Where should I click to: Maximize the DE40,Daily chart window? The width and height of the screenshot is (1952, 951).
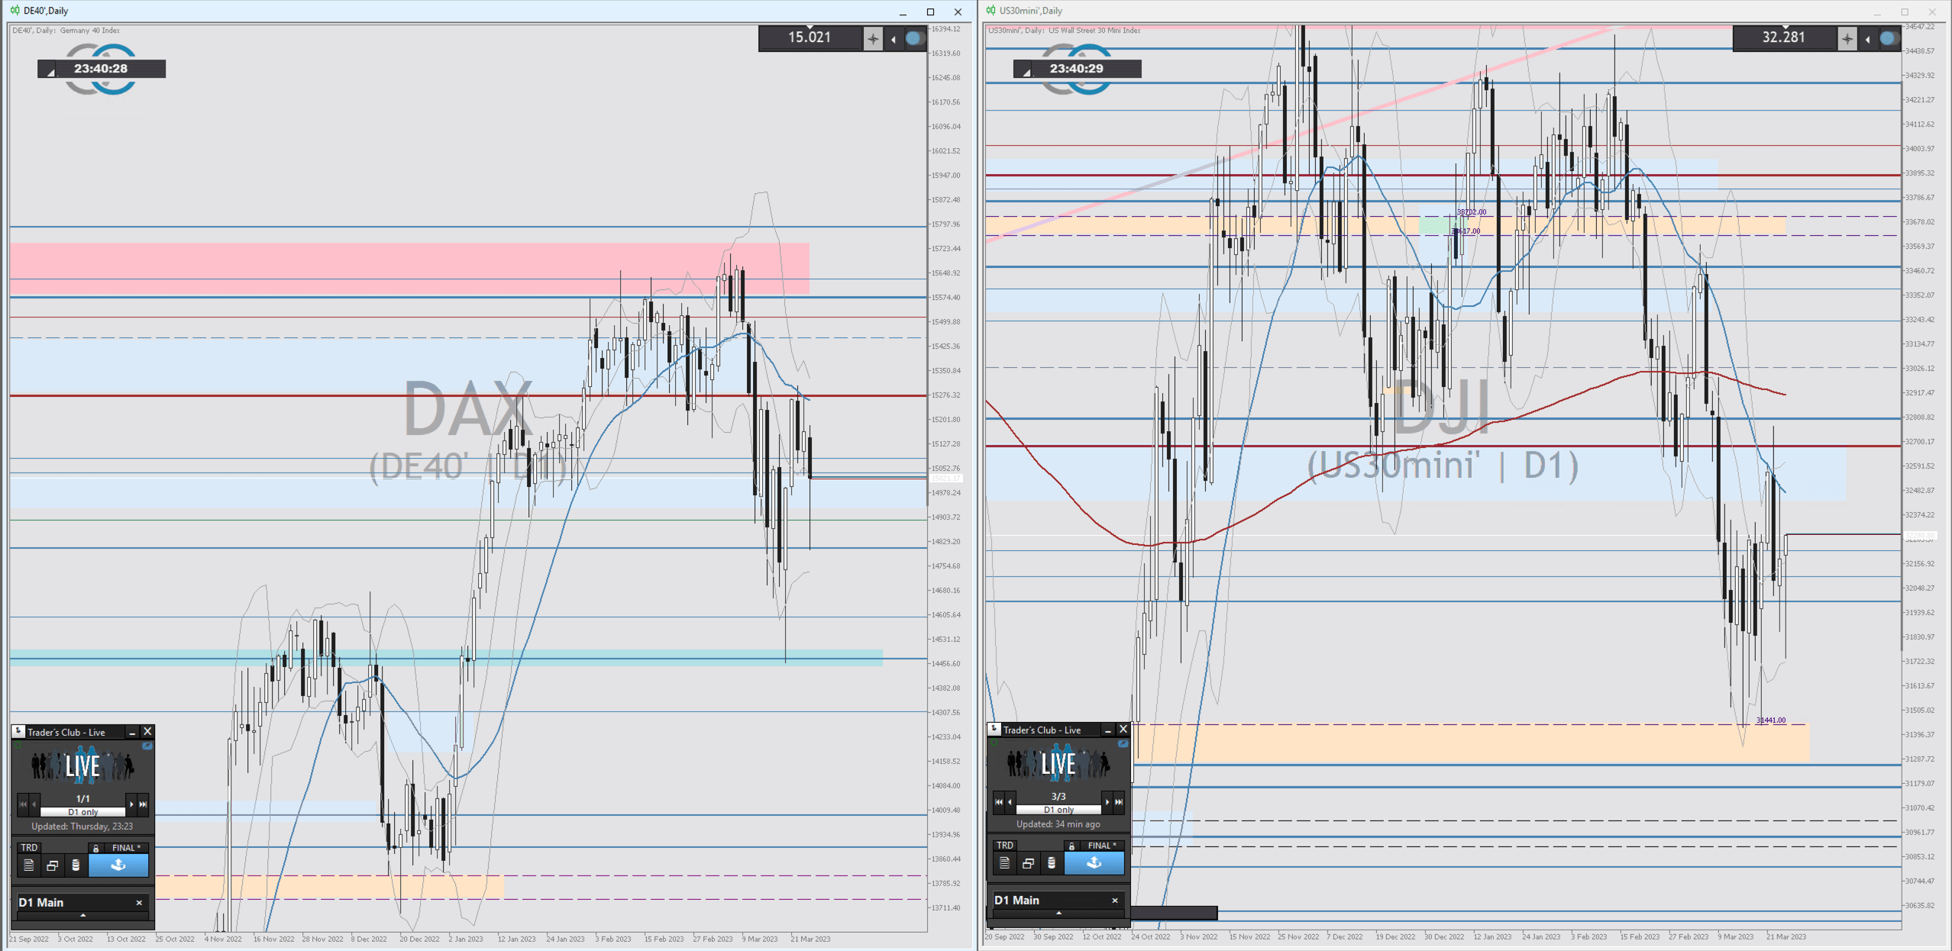tap(930, 11)
